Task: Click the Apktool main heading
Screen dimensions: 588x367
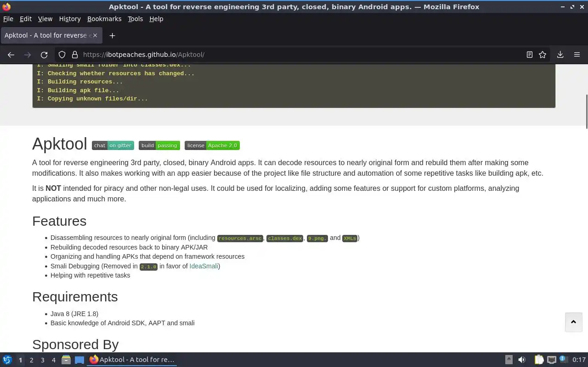Action: click(x=60, y=144)
